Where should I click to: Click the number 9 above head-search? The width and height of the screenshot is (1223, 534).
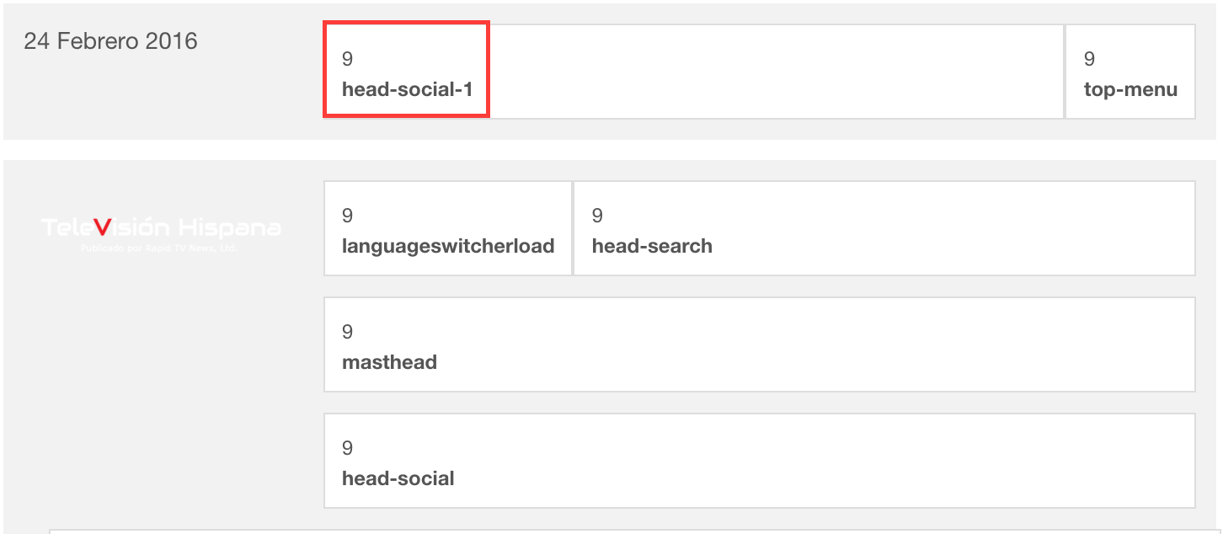click(x=597, y=216)
